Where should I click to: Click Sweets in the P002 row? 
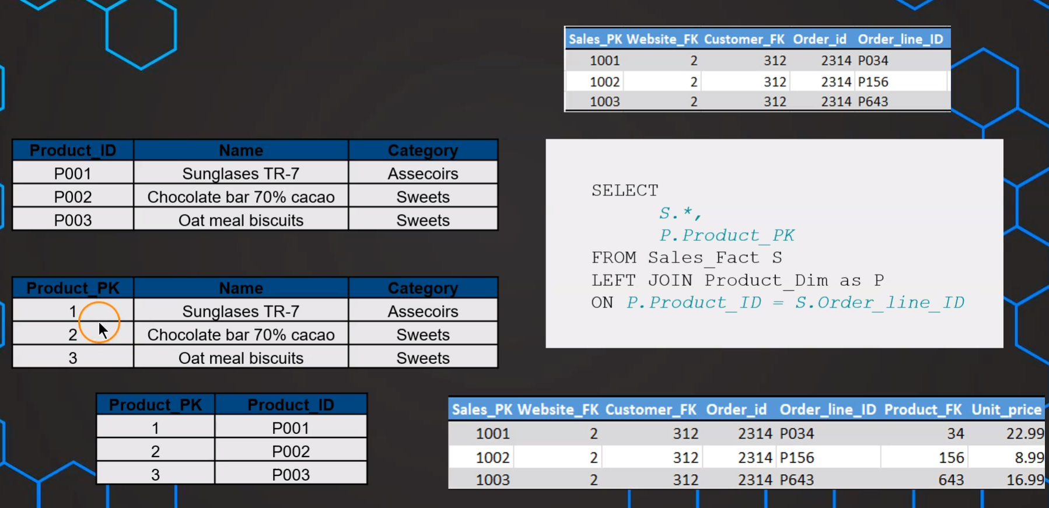423,197
